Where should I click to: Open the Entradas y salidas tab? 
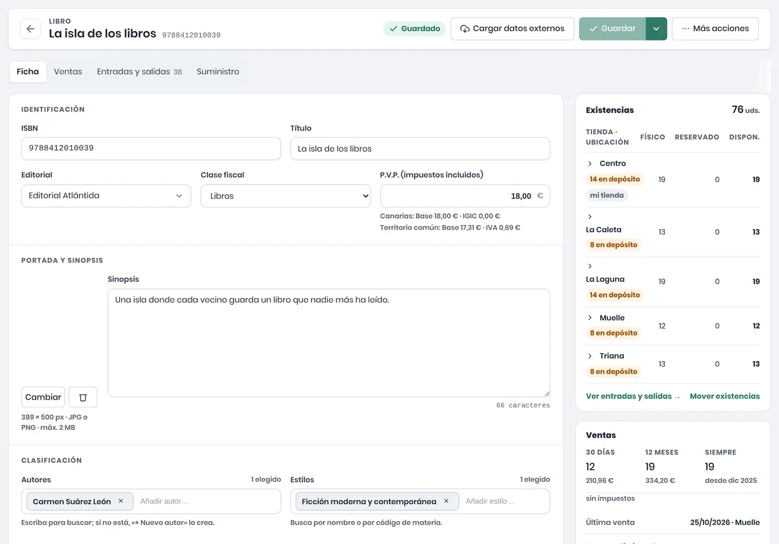point(140,72)
